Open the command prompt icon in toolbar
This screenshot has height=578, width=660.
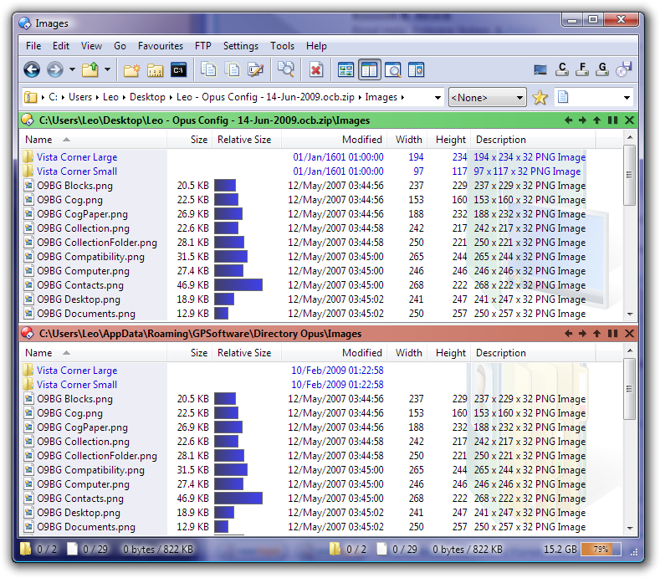pyautogui.click(x=178, y=70)
